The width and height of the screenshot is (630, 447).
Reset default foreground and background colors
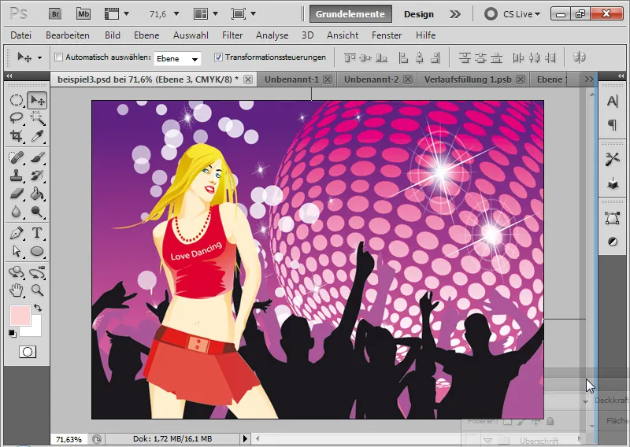13,334
